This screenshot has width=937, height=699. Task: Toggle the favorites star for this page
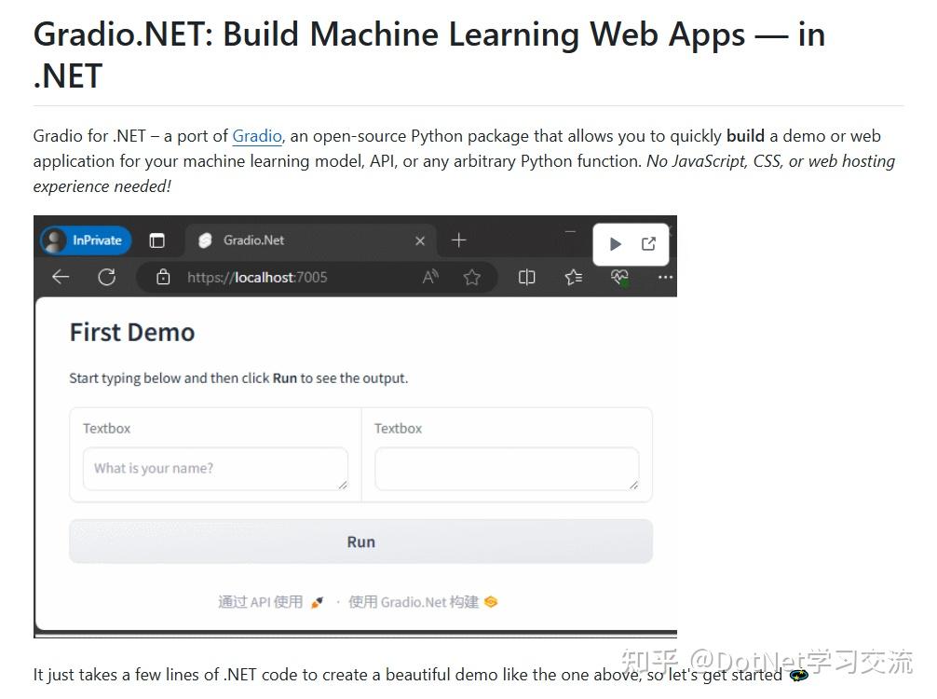[x=472, y=277]
